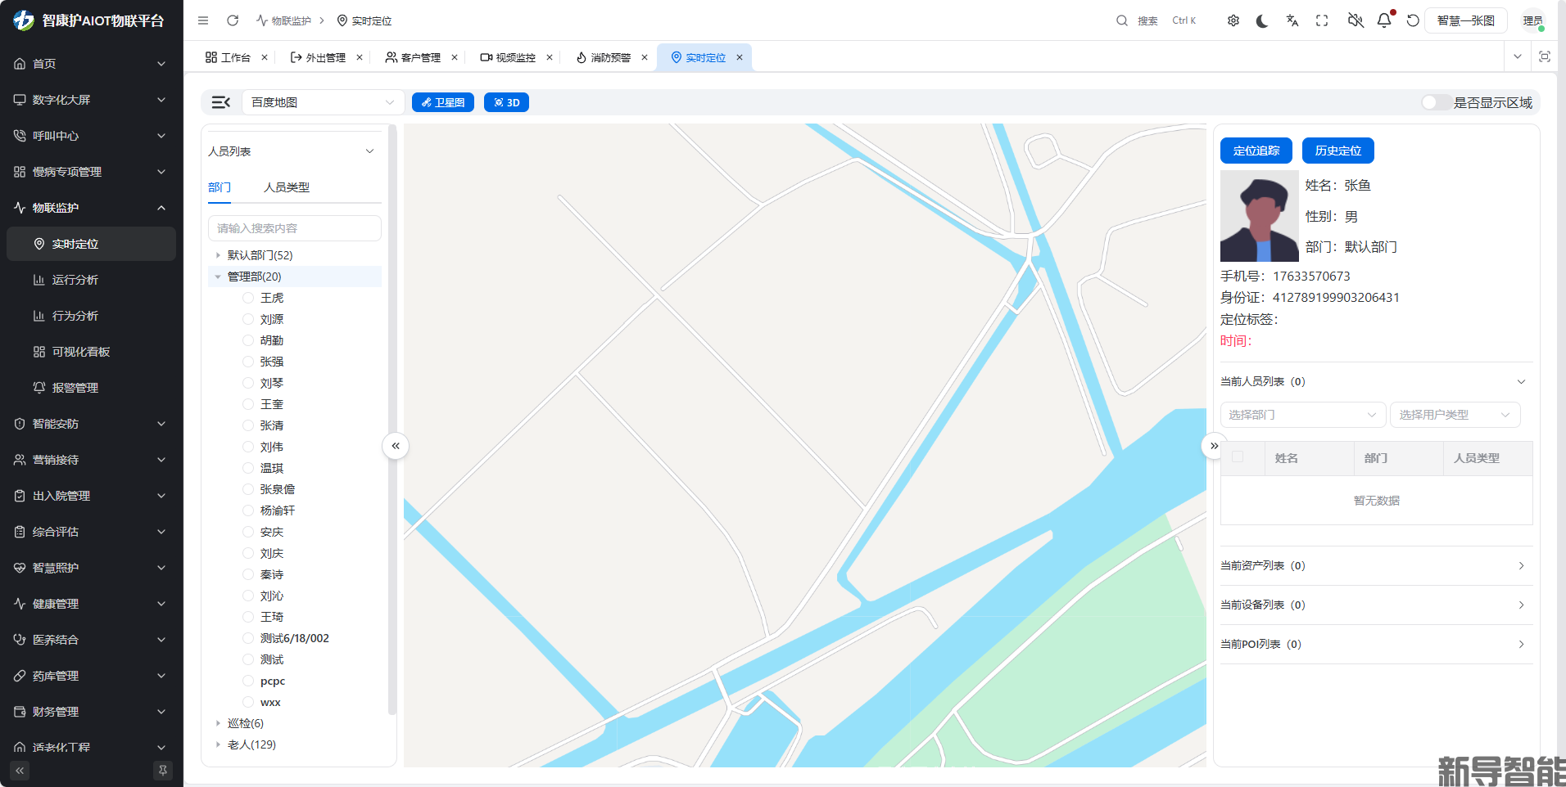Open the 选择部门 dropdown
The image size is (1566, 787).
(x=1302, y=415)
